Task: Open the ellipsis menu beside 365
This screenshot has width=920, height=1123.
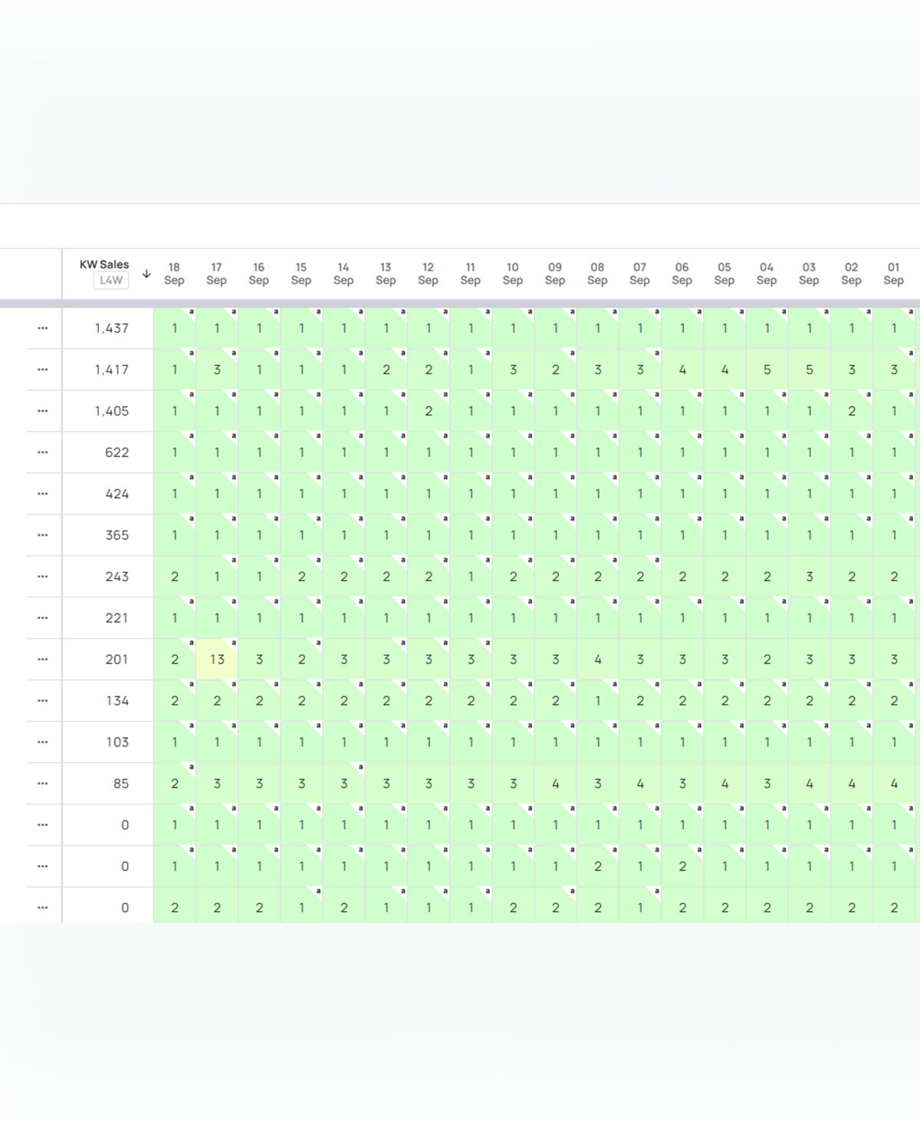Action: click(x=42, y=535)
